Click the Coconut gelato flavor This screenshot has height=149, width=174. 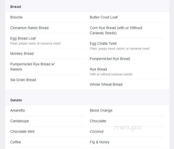click(x=96, y=132)
